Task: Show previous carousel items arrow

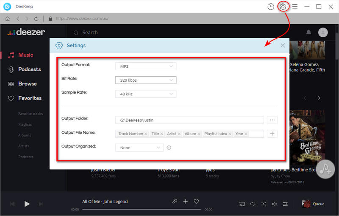Action: point(305,98)
